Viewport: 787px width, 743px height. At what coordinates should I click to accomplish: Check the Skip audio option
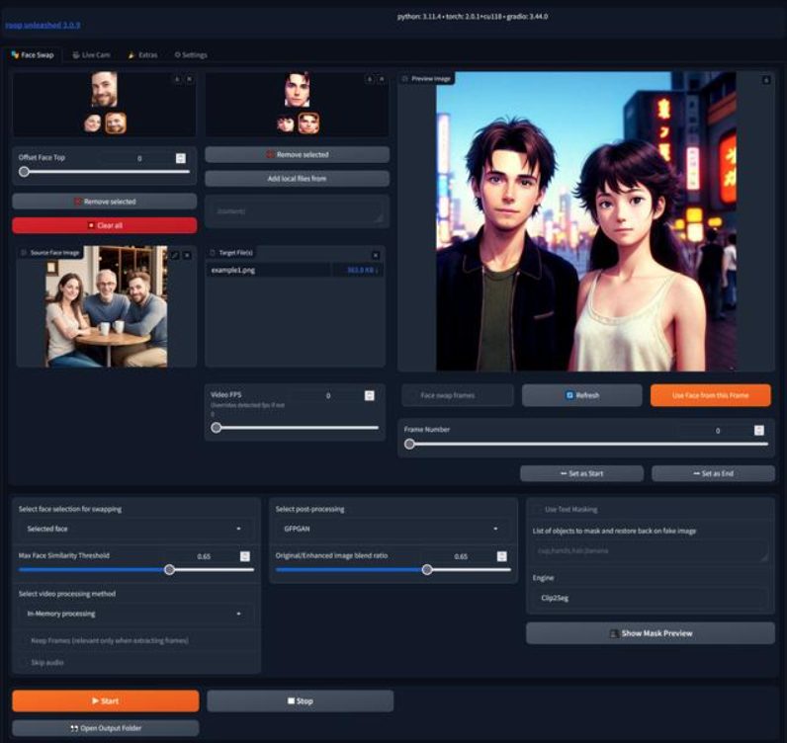24,662
